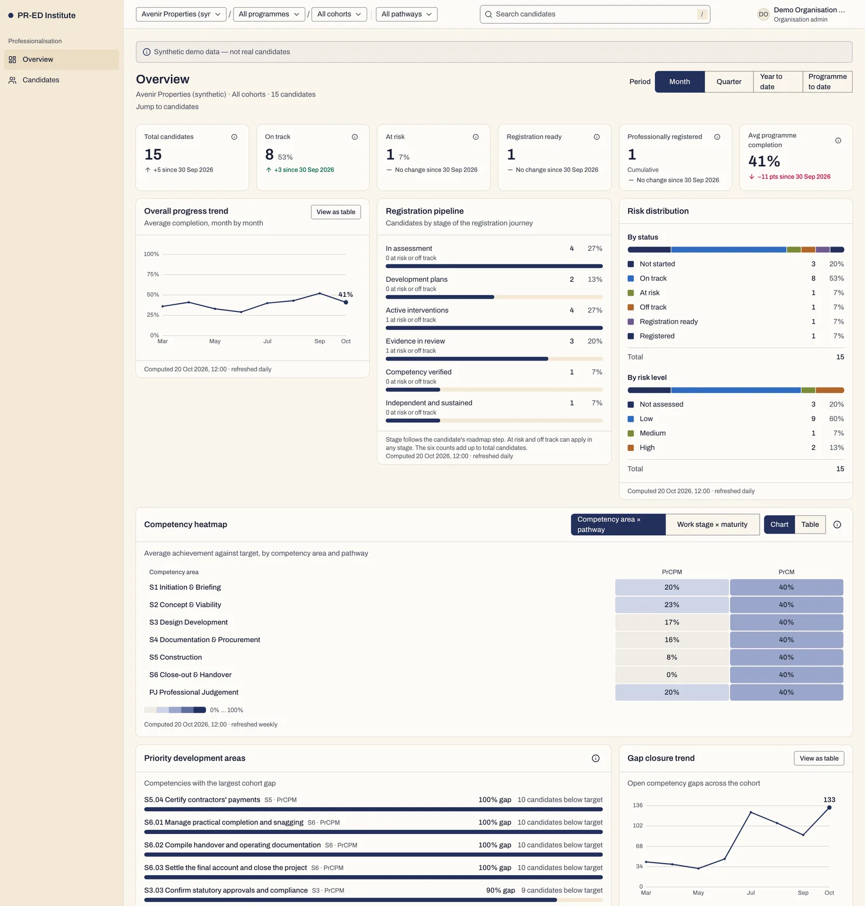Screen dimensions: 865x906
Task: Go to Overview in sidebar
Action: pyautogui.click(x=62, y=59)
